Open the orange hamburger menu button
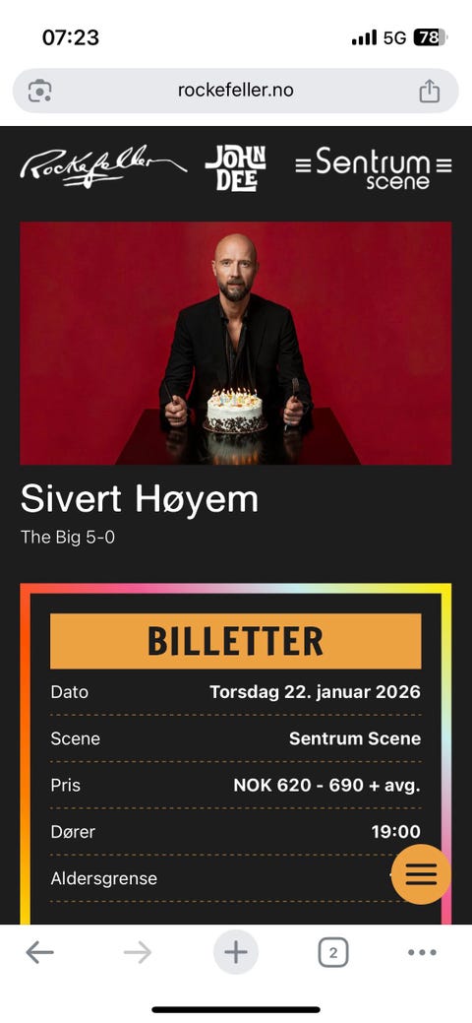This screenshot has width=472, height=1023. click(421, 873)
